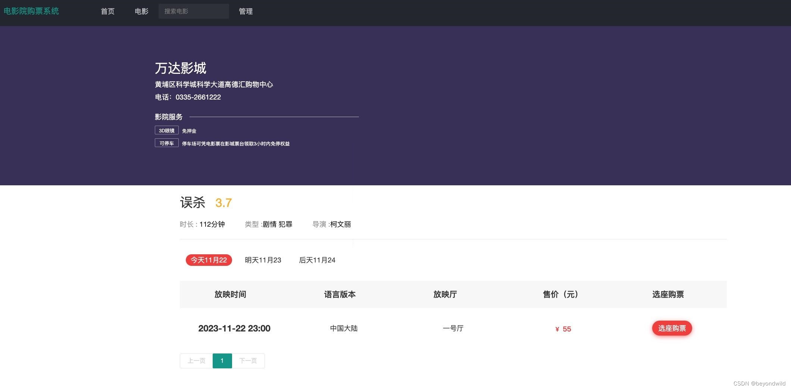
Task: Select the 今天11月22 date tab
Action: (x=208, y=260)
